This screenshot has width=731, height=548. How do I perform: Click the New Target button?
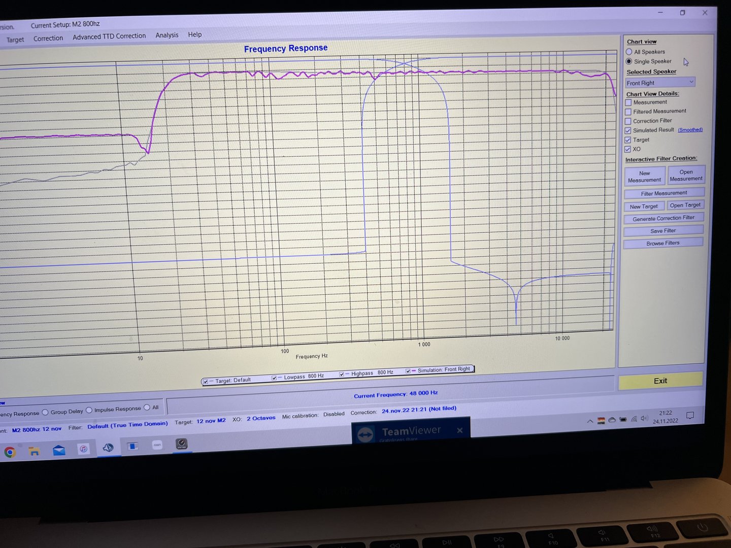point(644,207)
